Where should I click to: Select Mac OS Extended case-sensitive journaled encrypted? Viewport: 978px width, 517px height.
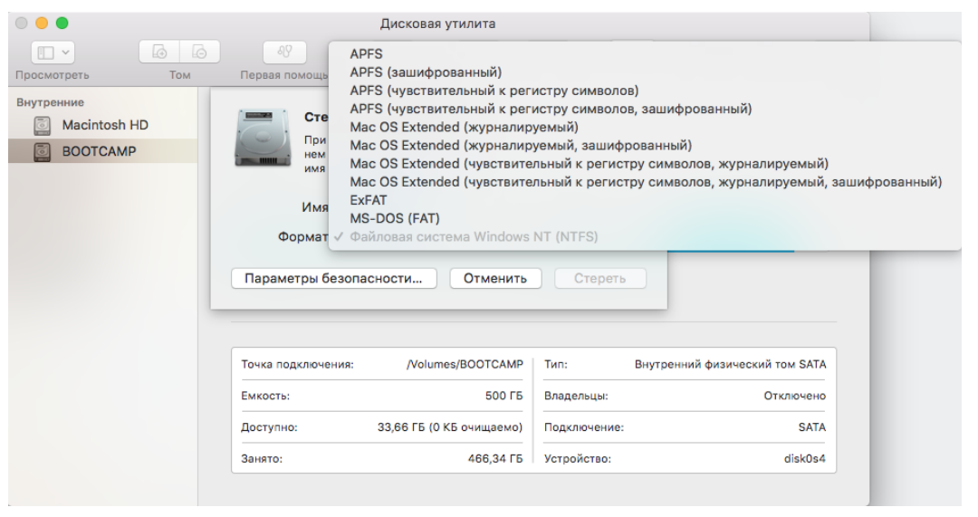pyautogui.click(x=645, y=182)
